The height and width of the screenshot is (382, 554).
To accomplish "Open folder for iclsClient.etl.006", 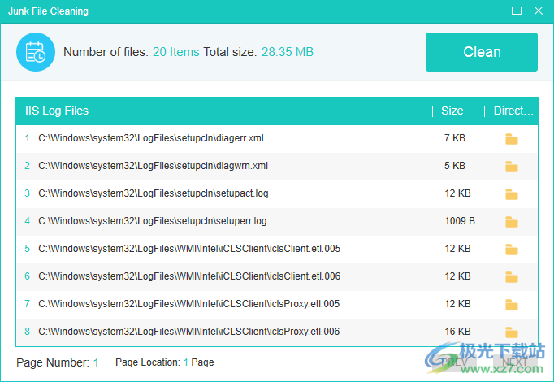I will tap(511, 277).
